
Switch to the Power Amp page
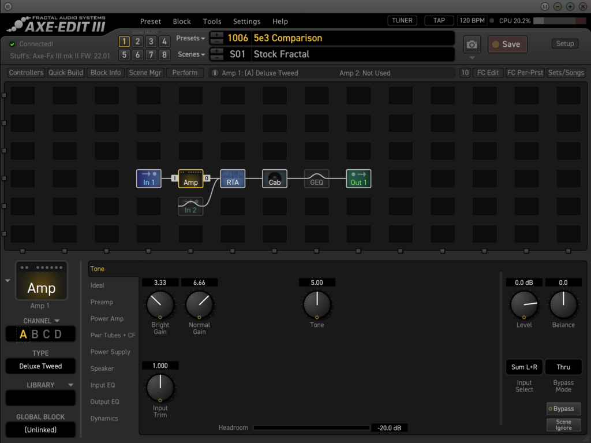point(107,318)
